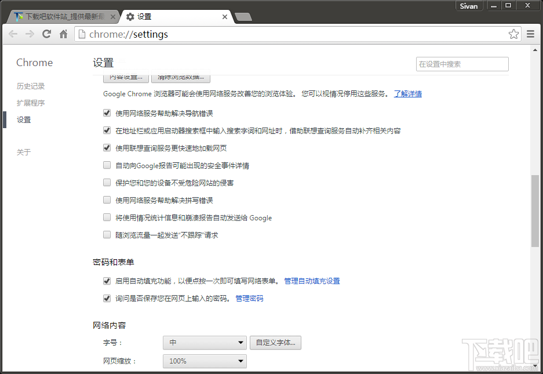The image size is (543, 374).
Task: Open the 了解详情 link
Action: 407,93
